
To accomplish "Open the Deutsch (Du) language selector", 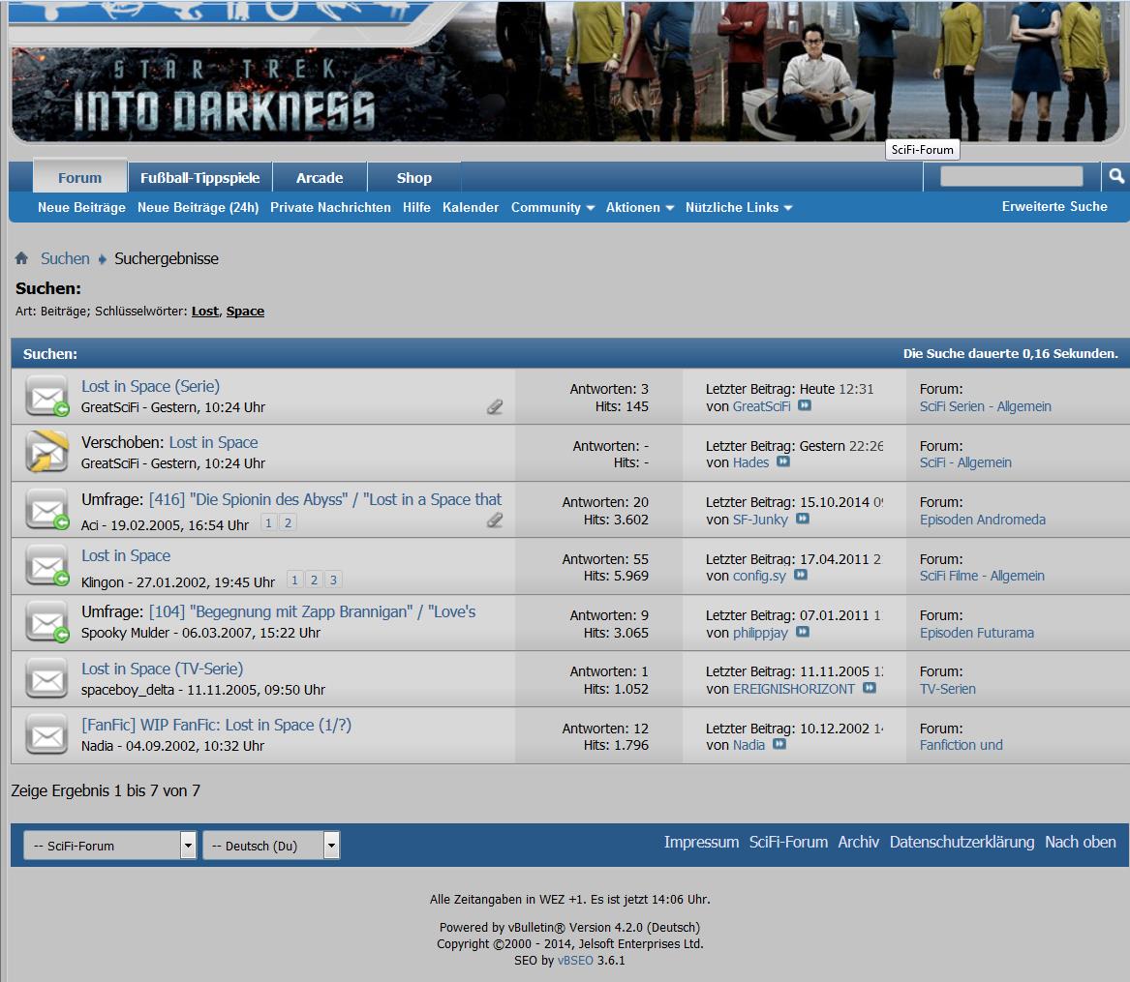I will tap(271, 846).
